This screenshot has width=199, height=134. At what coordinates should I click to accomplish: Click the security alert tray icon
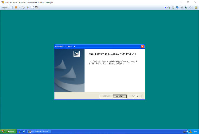190,132
